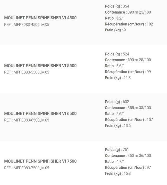Viewport: 167px width, 185px height.
Task: Click the Poids 524 g specification
Action: [x=117, y=54]
